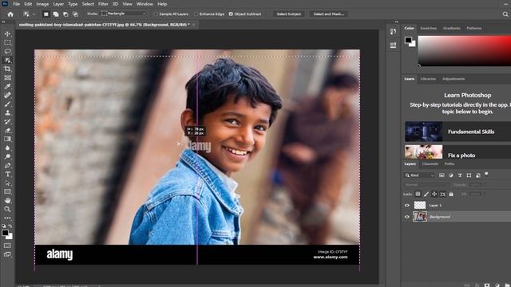This screenshot has height=287, width=511.
Task: Select the Eraser tool
Action: coord(7,131)
